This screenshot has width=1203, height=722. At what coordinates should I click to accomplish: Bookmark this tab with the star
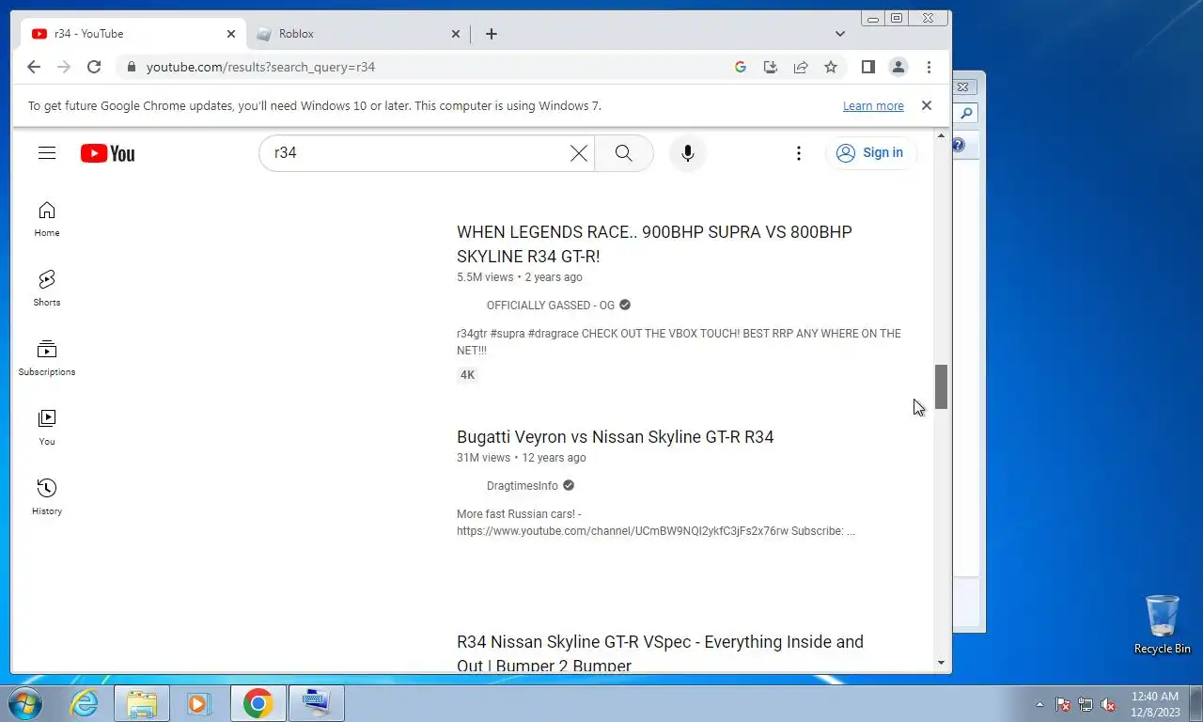[831, 67]
